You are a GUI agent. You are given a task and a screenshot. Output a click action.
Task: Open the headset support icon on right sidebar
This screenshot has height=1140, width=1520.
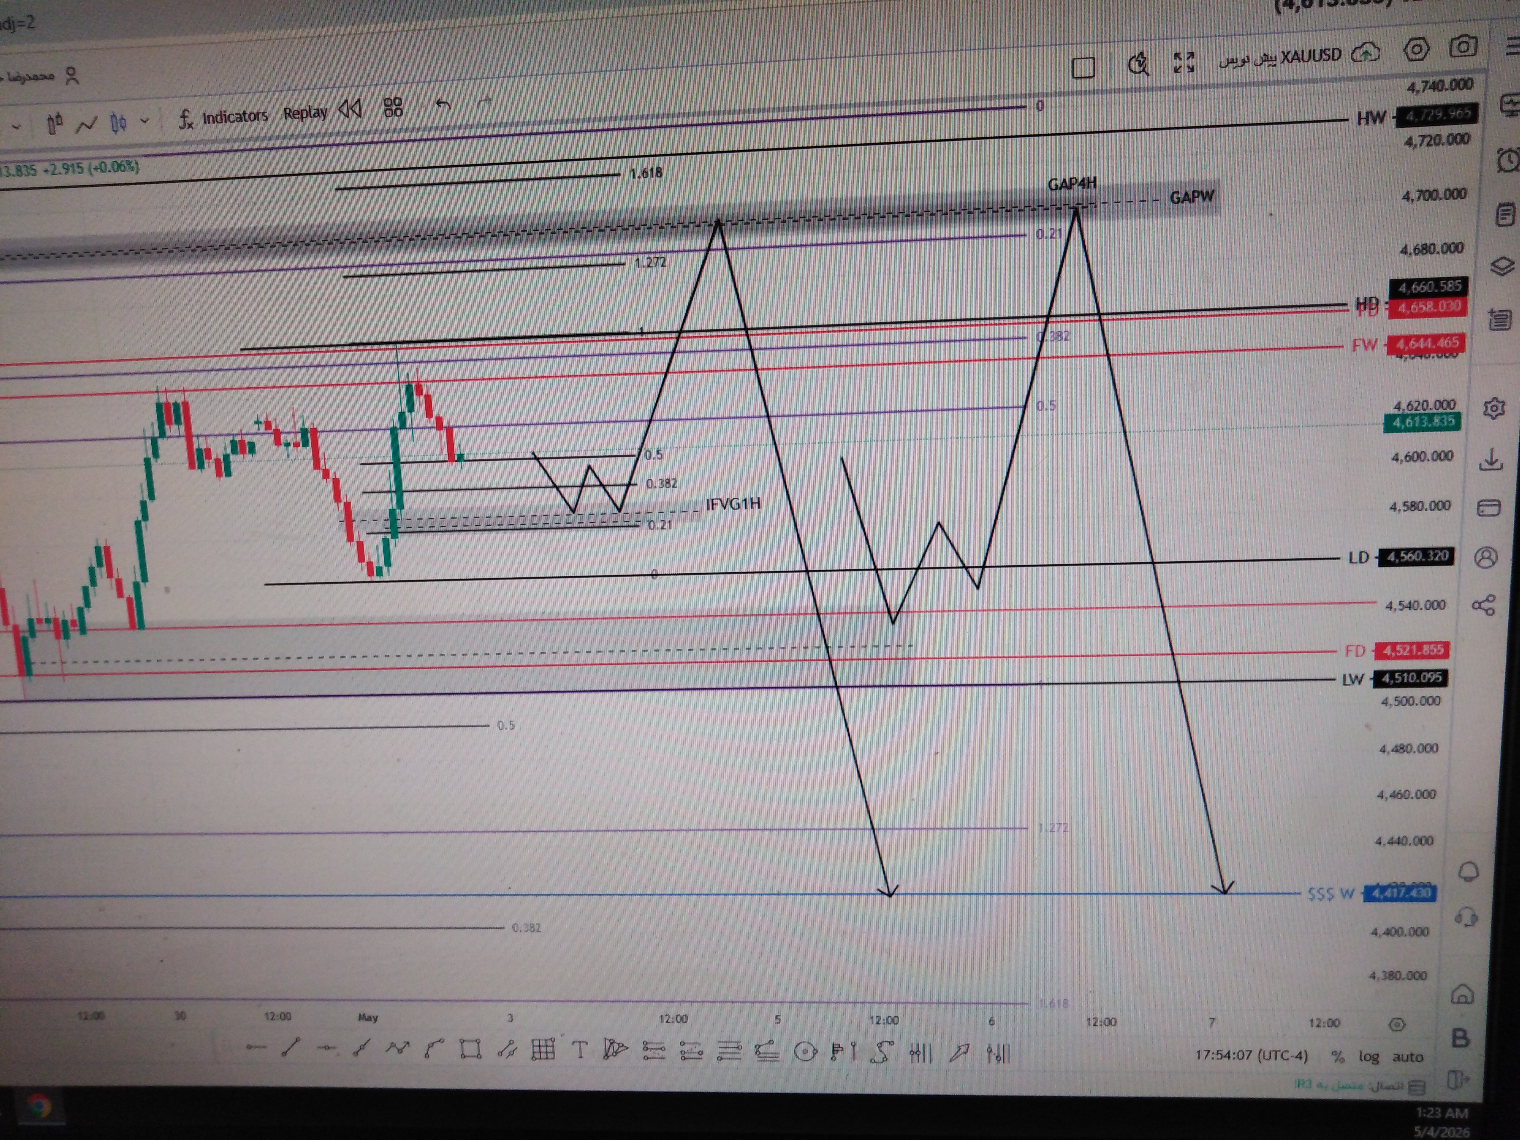click(x=1466, y=917)
